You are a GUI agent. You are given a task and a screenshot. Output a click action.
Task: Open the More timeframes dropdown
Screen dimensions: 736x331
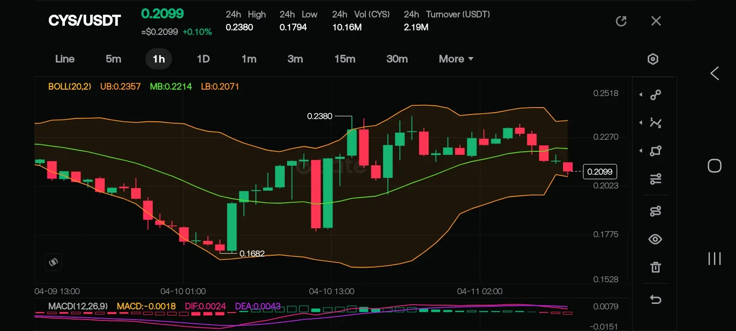pos(456,59)
